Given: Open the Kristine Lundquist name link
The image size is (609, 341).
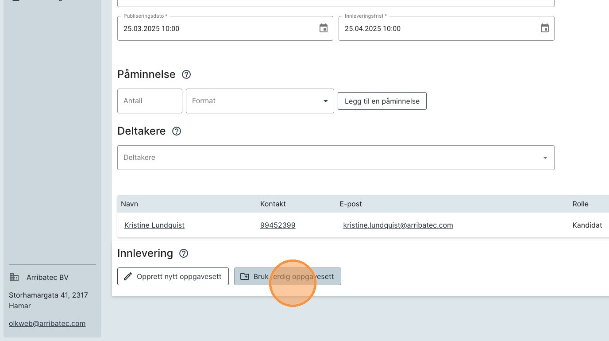Looking at the screenshot, I should point(154,225).
